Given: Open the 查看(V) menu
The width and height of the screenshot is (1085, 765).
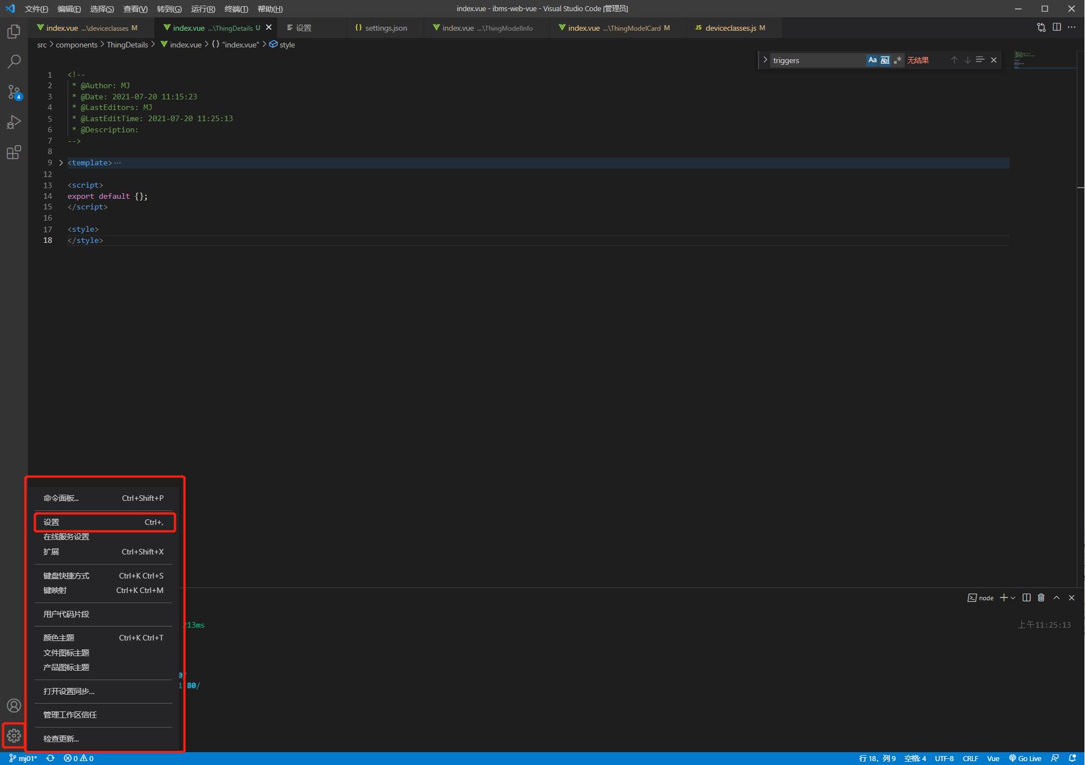Looking at the screenshot, I should point(136,8).
